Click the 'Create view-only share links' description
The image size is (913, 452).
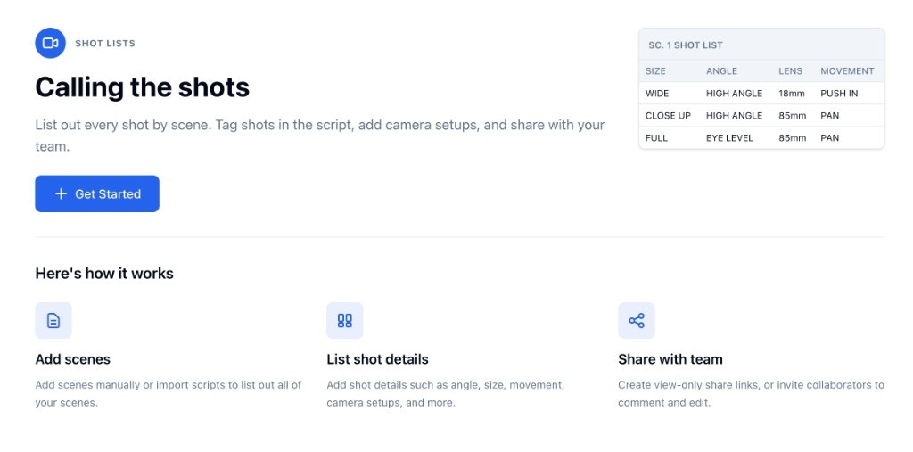751,394
